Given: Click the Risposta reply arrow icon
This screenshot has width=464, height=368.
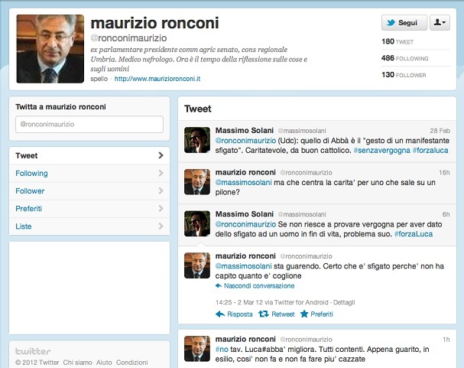Looking at the screenshot, I should coord(220,314).
